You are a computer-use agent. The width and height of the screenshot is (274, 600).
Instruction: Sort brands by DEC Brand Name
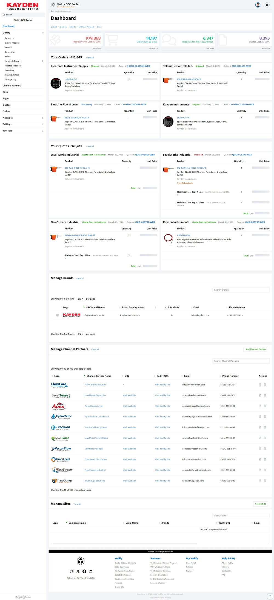(x=95, y=308)
